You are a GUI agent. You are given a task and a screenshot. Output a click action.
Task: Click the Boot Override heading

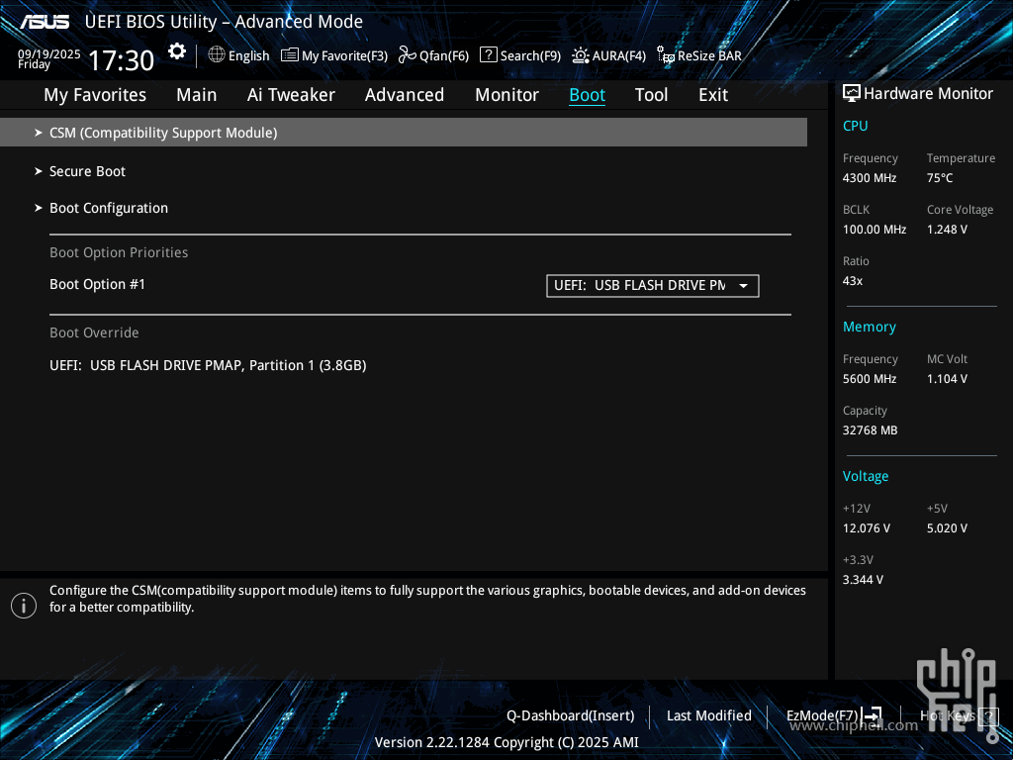pyautogui.click(x=94, y=332)
